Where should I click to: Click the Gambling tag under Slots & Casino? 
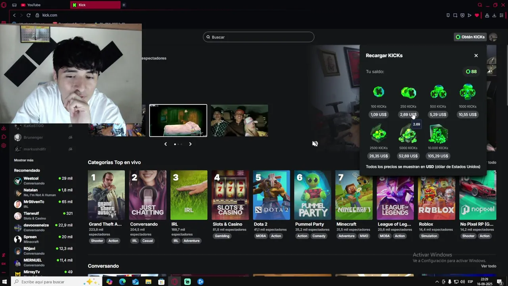(222, 236)
